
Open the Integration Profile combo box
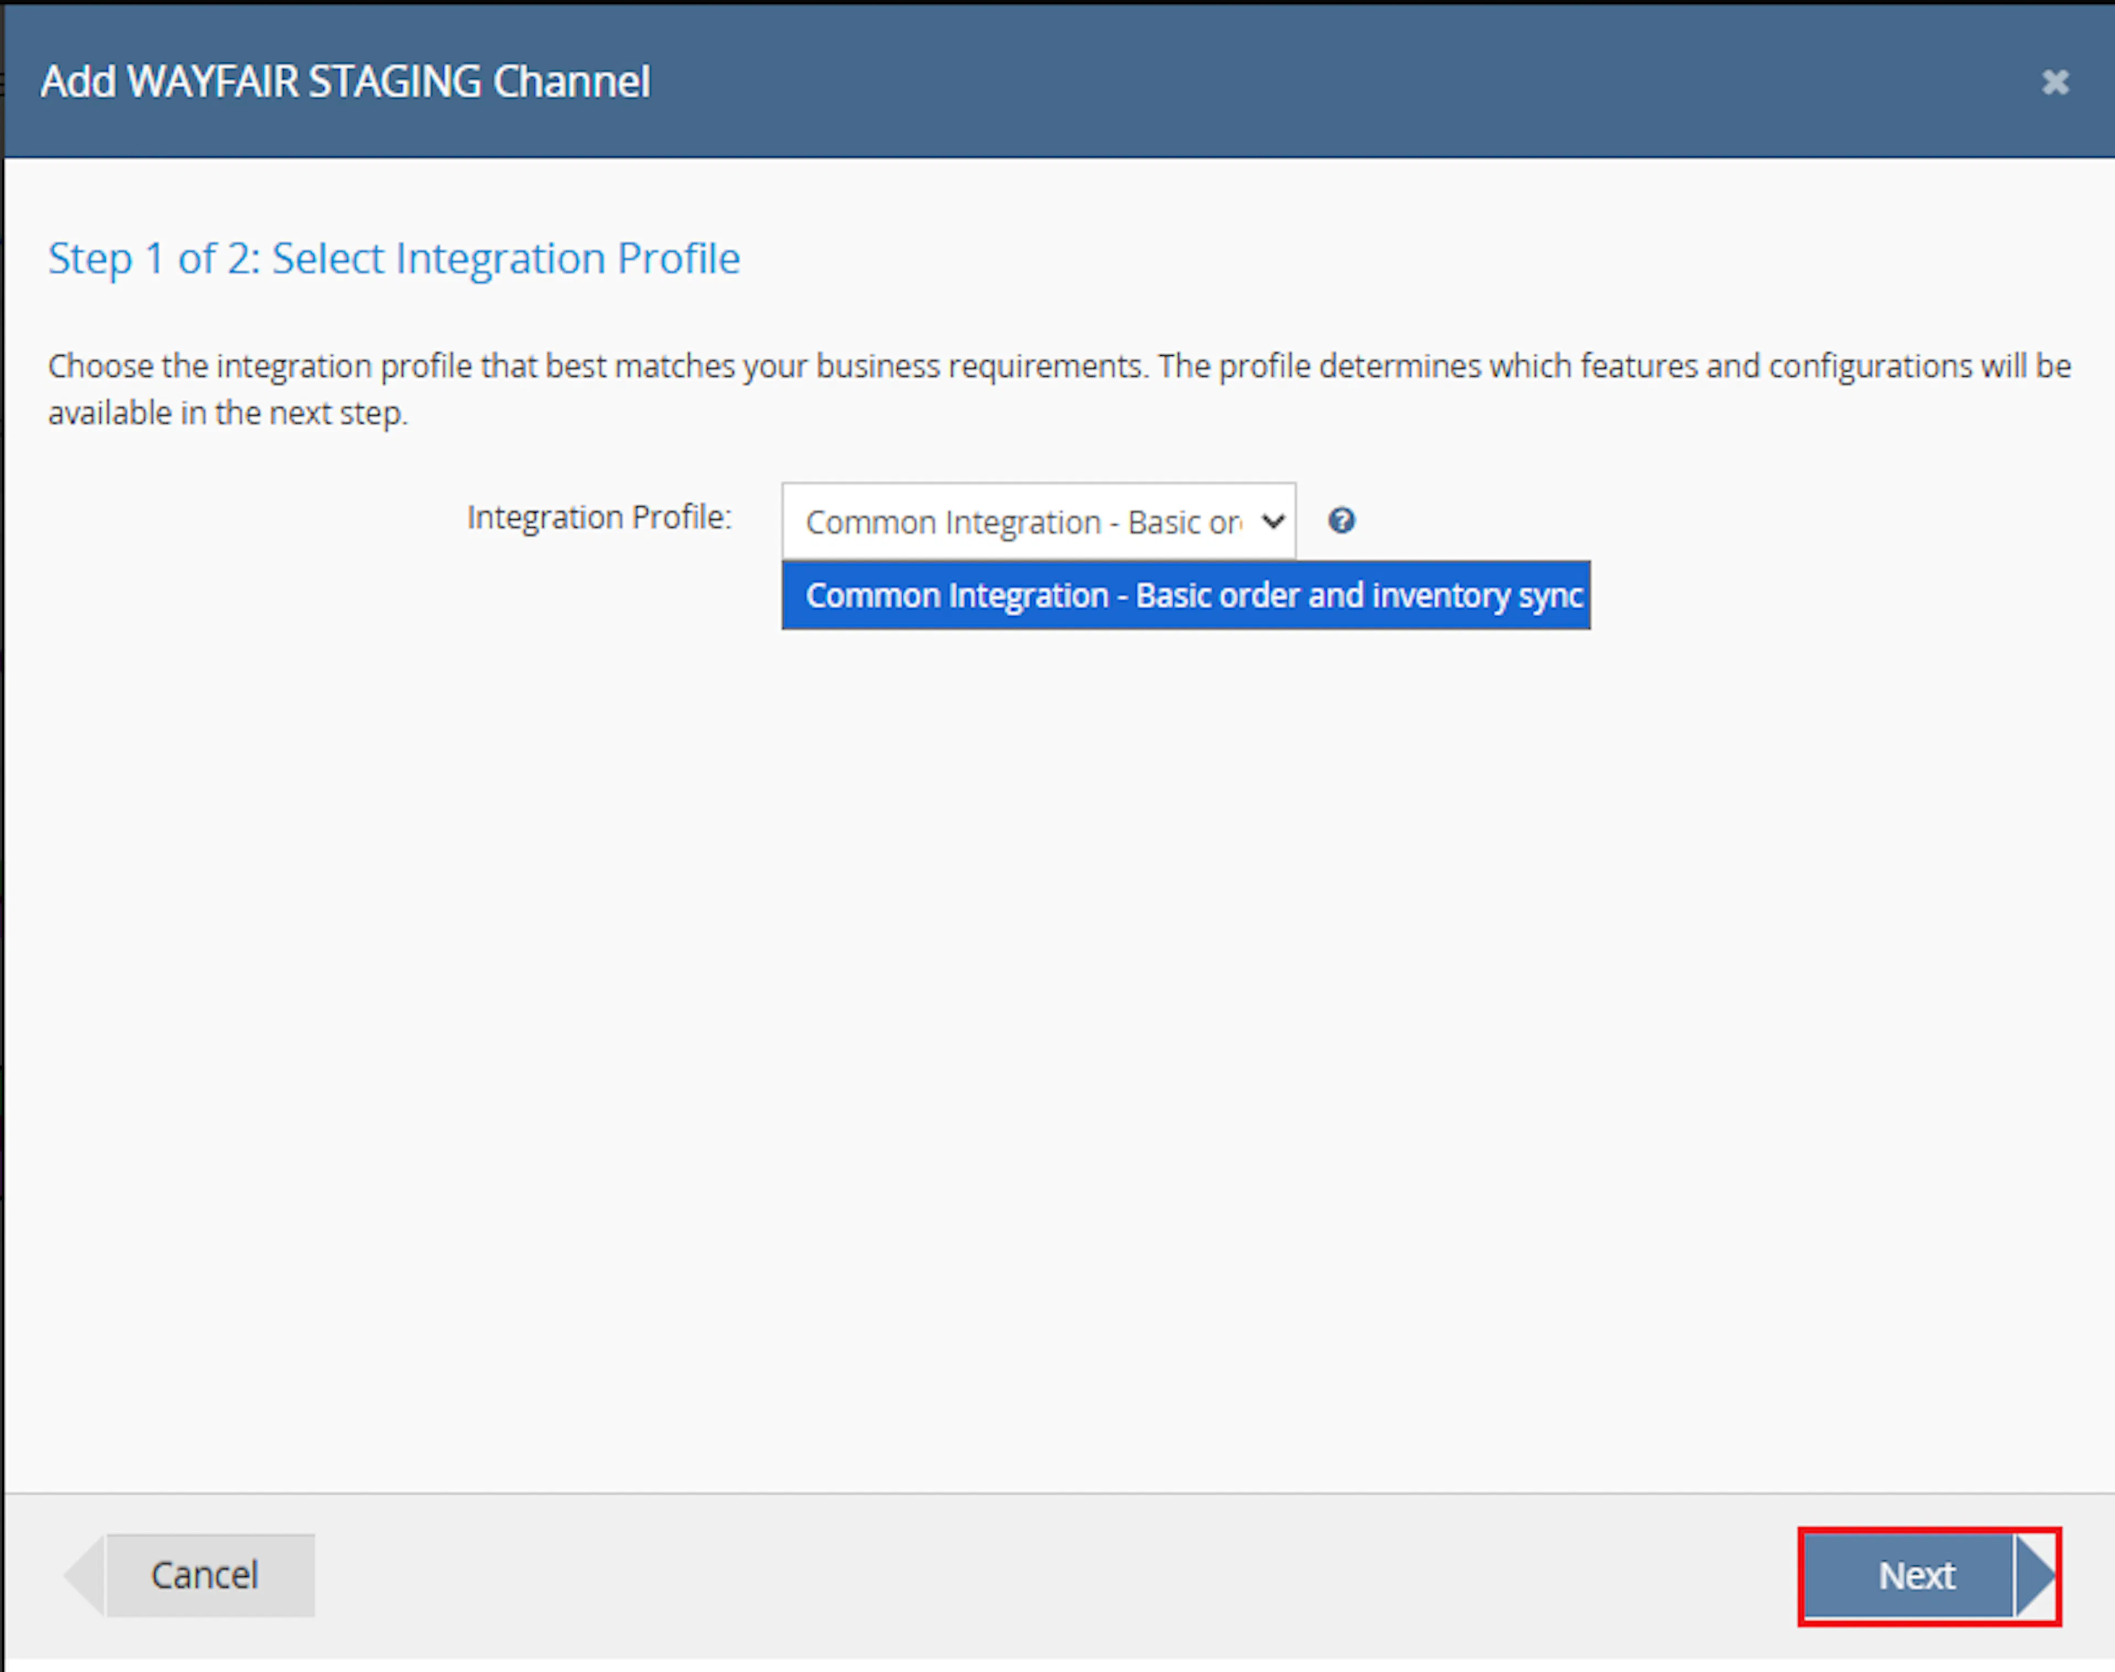click(1038, 521)
